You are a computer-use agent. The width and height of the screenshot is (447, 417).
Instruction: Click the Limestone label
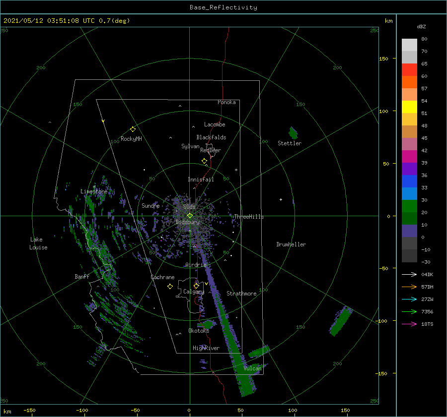coord(94,191)
